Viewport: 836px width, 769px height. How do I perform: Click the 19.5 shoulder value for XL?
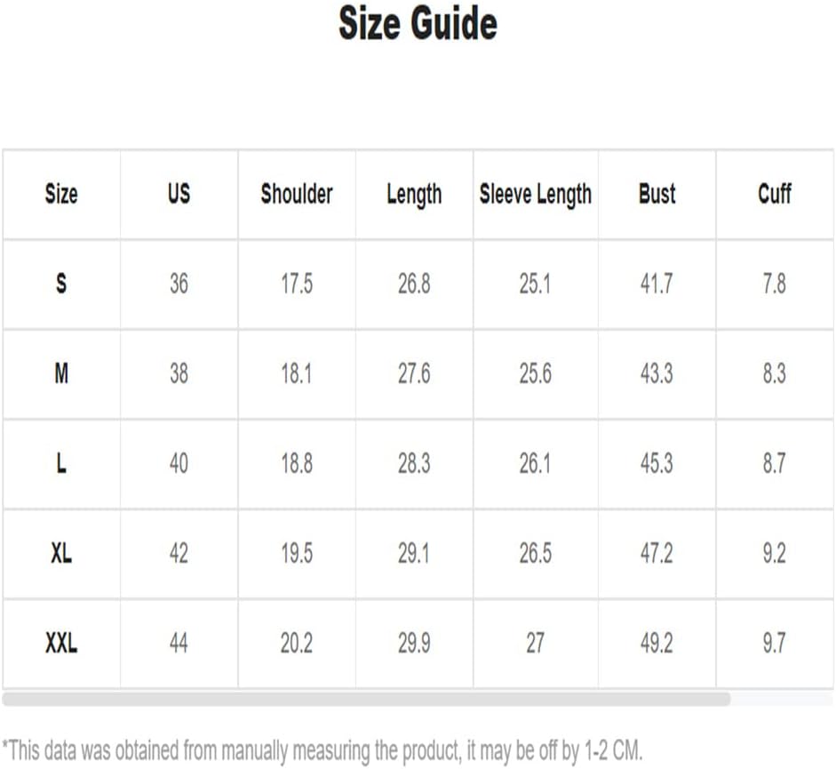click(297, 553)
